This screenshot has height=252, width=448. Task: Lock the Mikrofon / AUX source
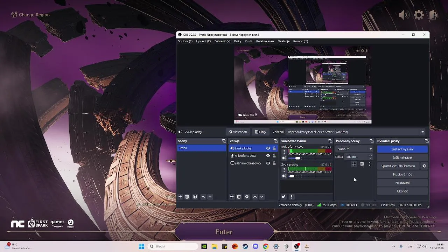click(274, 156)
